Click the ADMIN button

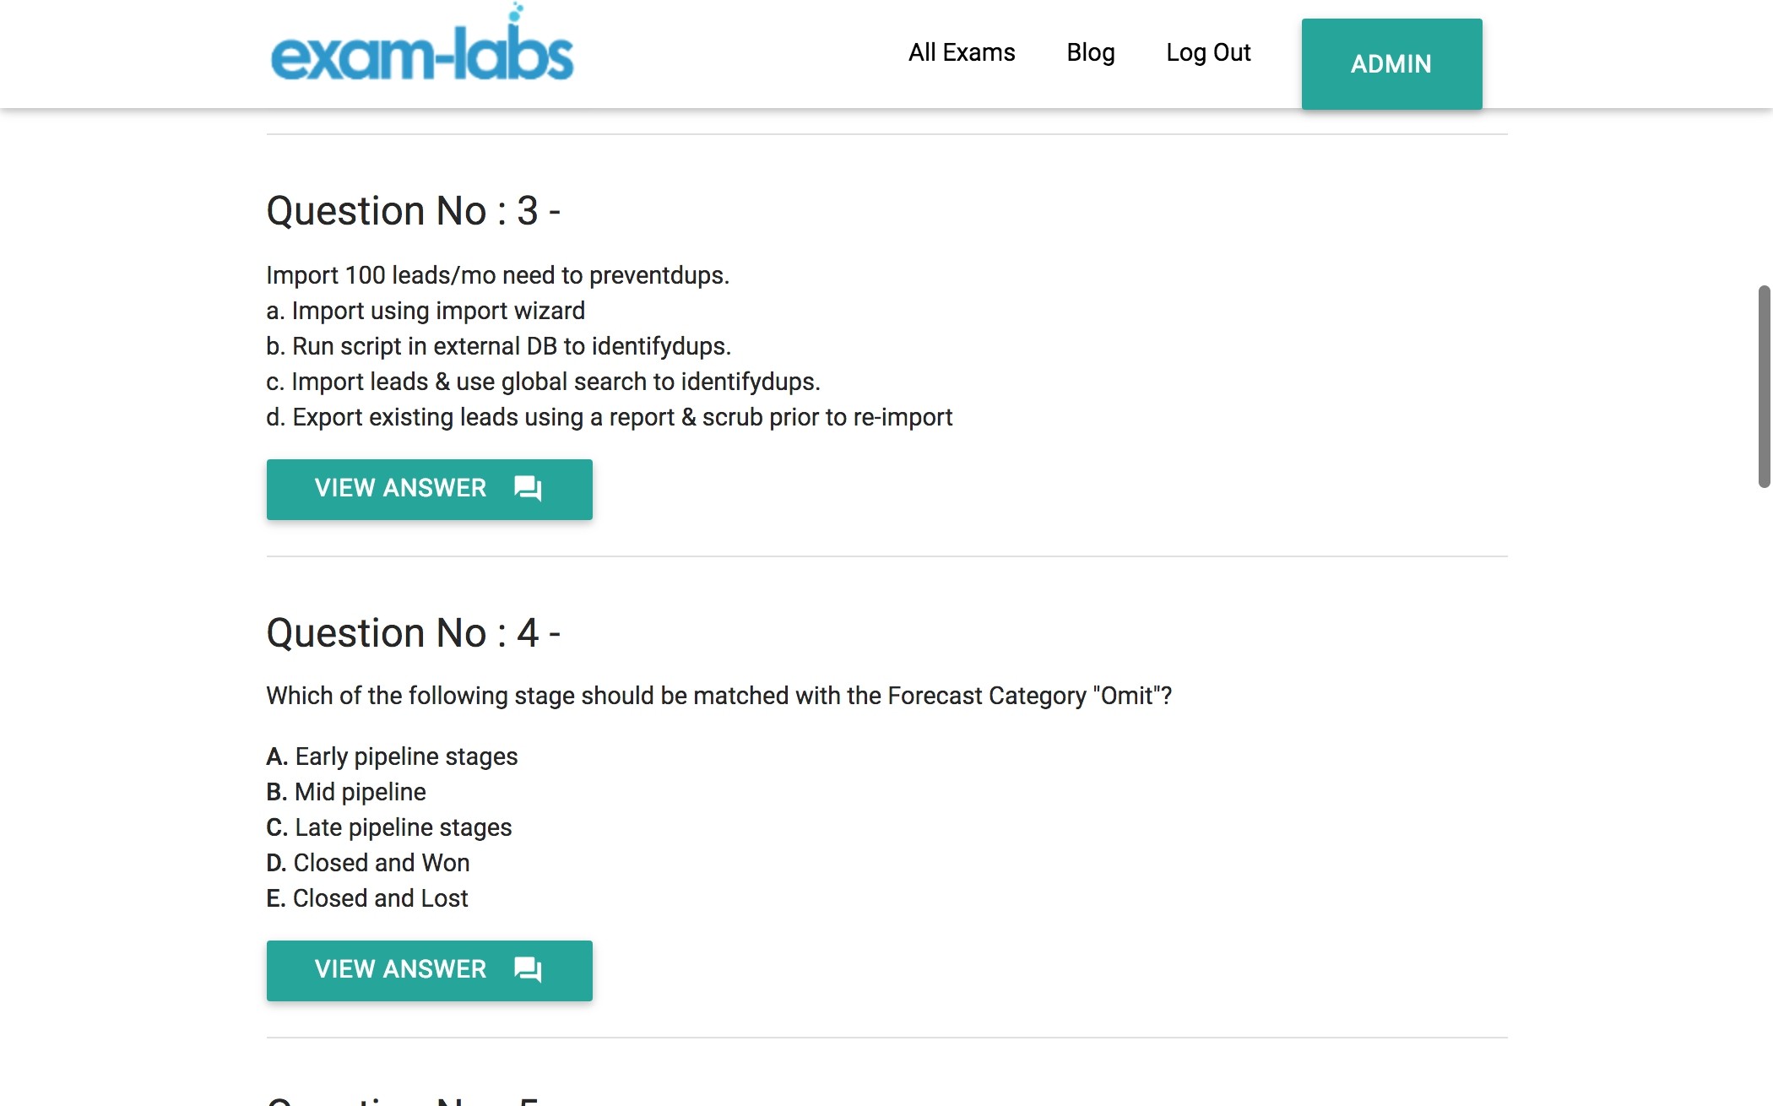(1391, 63)
